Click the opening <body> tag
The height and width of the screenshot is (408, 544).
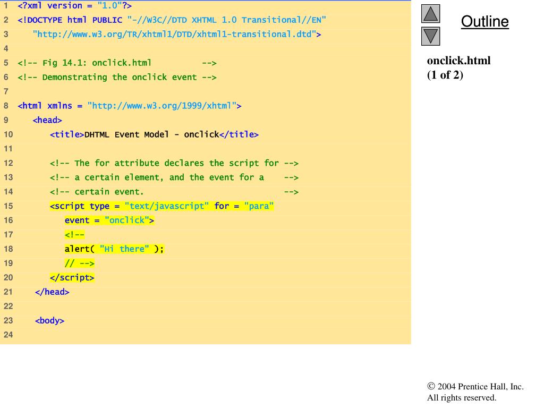click(49, 320)
